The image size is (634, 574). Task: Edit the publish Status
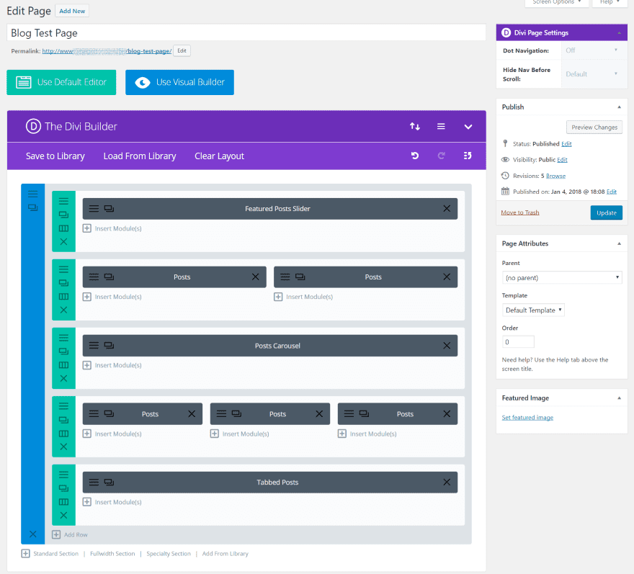pyautogui.click(x=566, y=144)
